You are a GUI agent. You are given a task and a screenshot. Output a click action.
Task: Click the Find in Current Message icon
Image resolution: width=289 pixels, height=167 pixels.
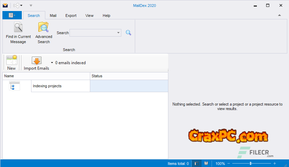pyautogui.click(x=18, y=27)
